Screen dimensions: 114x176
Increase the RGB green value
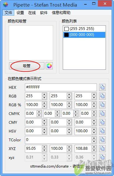(69, 94)
